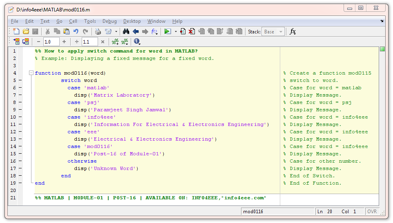This screenshot has height=223, width=393.
Task: Click the Paste clipboard icon
Action: coord(66,31)
